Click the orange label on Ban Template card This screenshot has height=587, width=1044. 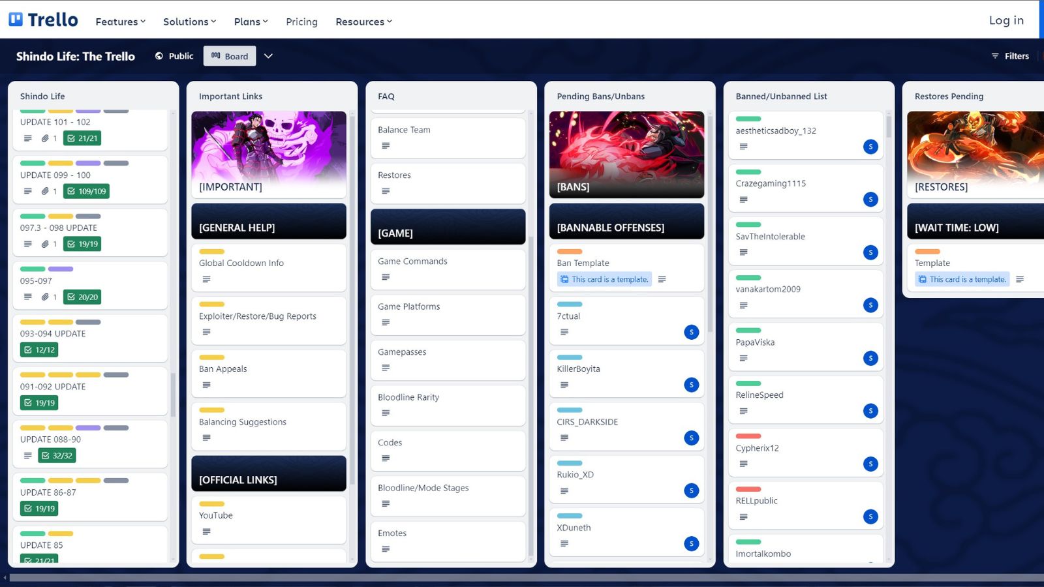(x=570, y=251)
